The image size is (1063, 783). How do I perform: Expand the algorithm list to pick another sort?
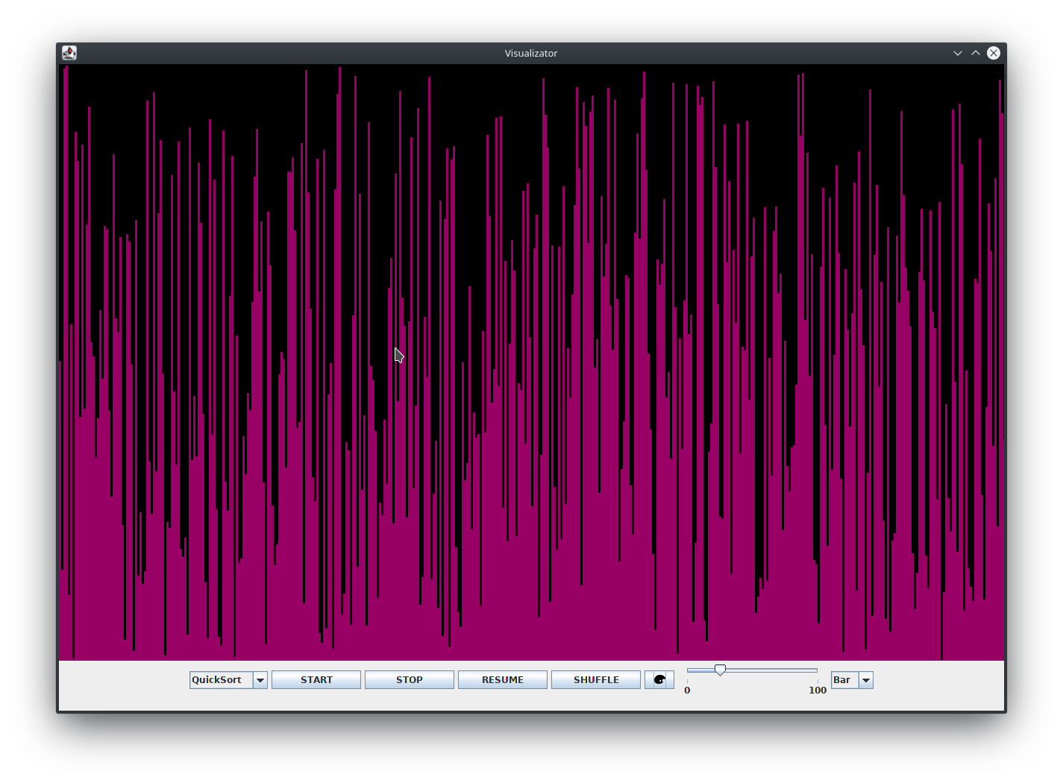(260, 679)
